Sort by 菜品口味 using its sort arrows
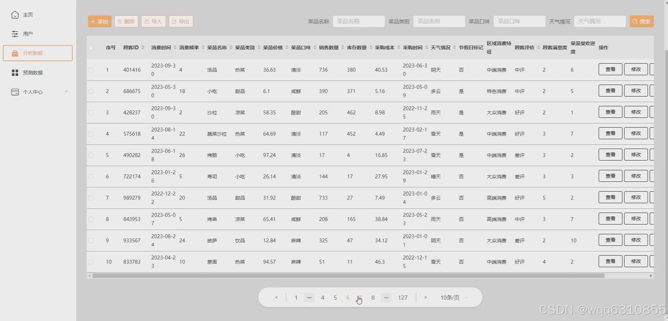The height and width of the screenshot is (321, 668). coord(315,47)
